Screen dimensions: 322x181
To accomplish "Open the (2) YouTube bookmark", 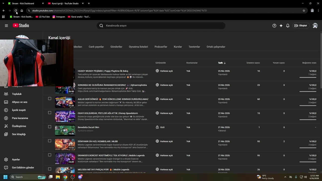I will coord(43,17).
